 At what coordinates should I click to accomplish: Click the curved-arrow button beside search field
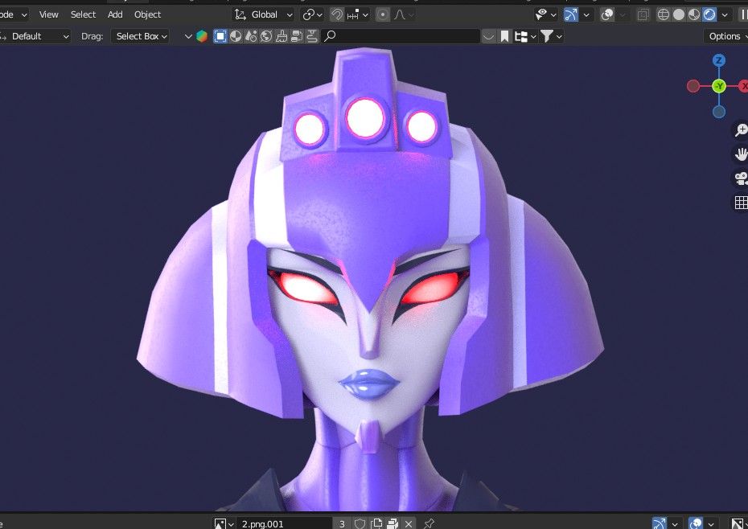[x=488, y=36]
